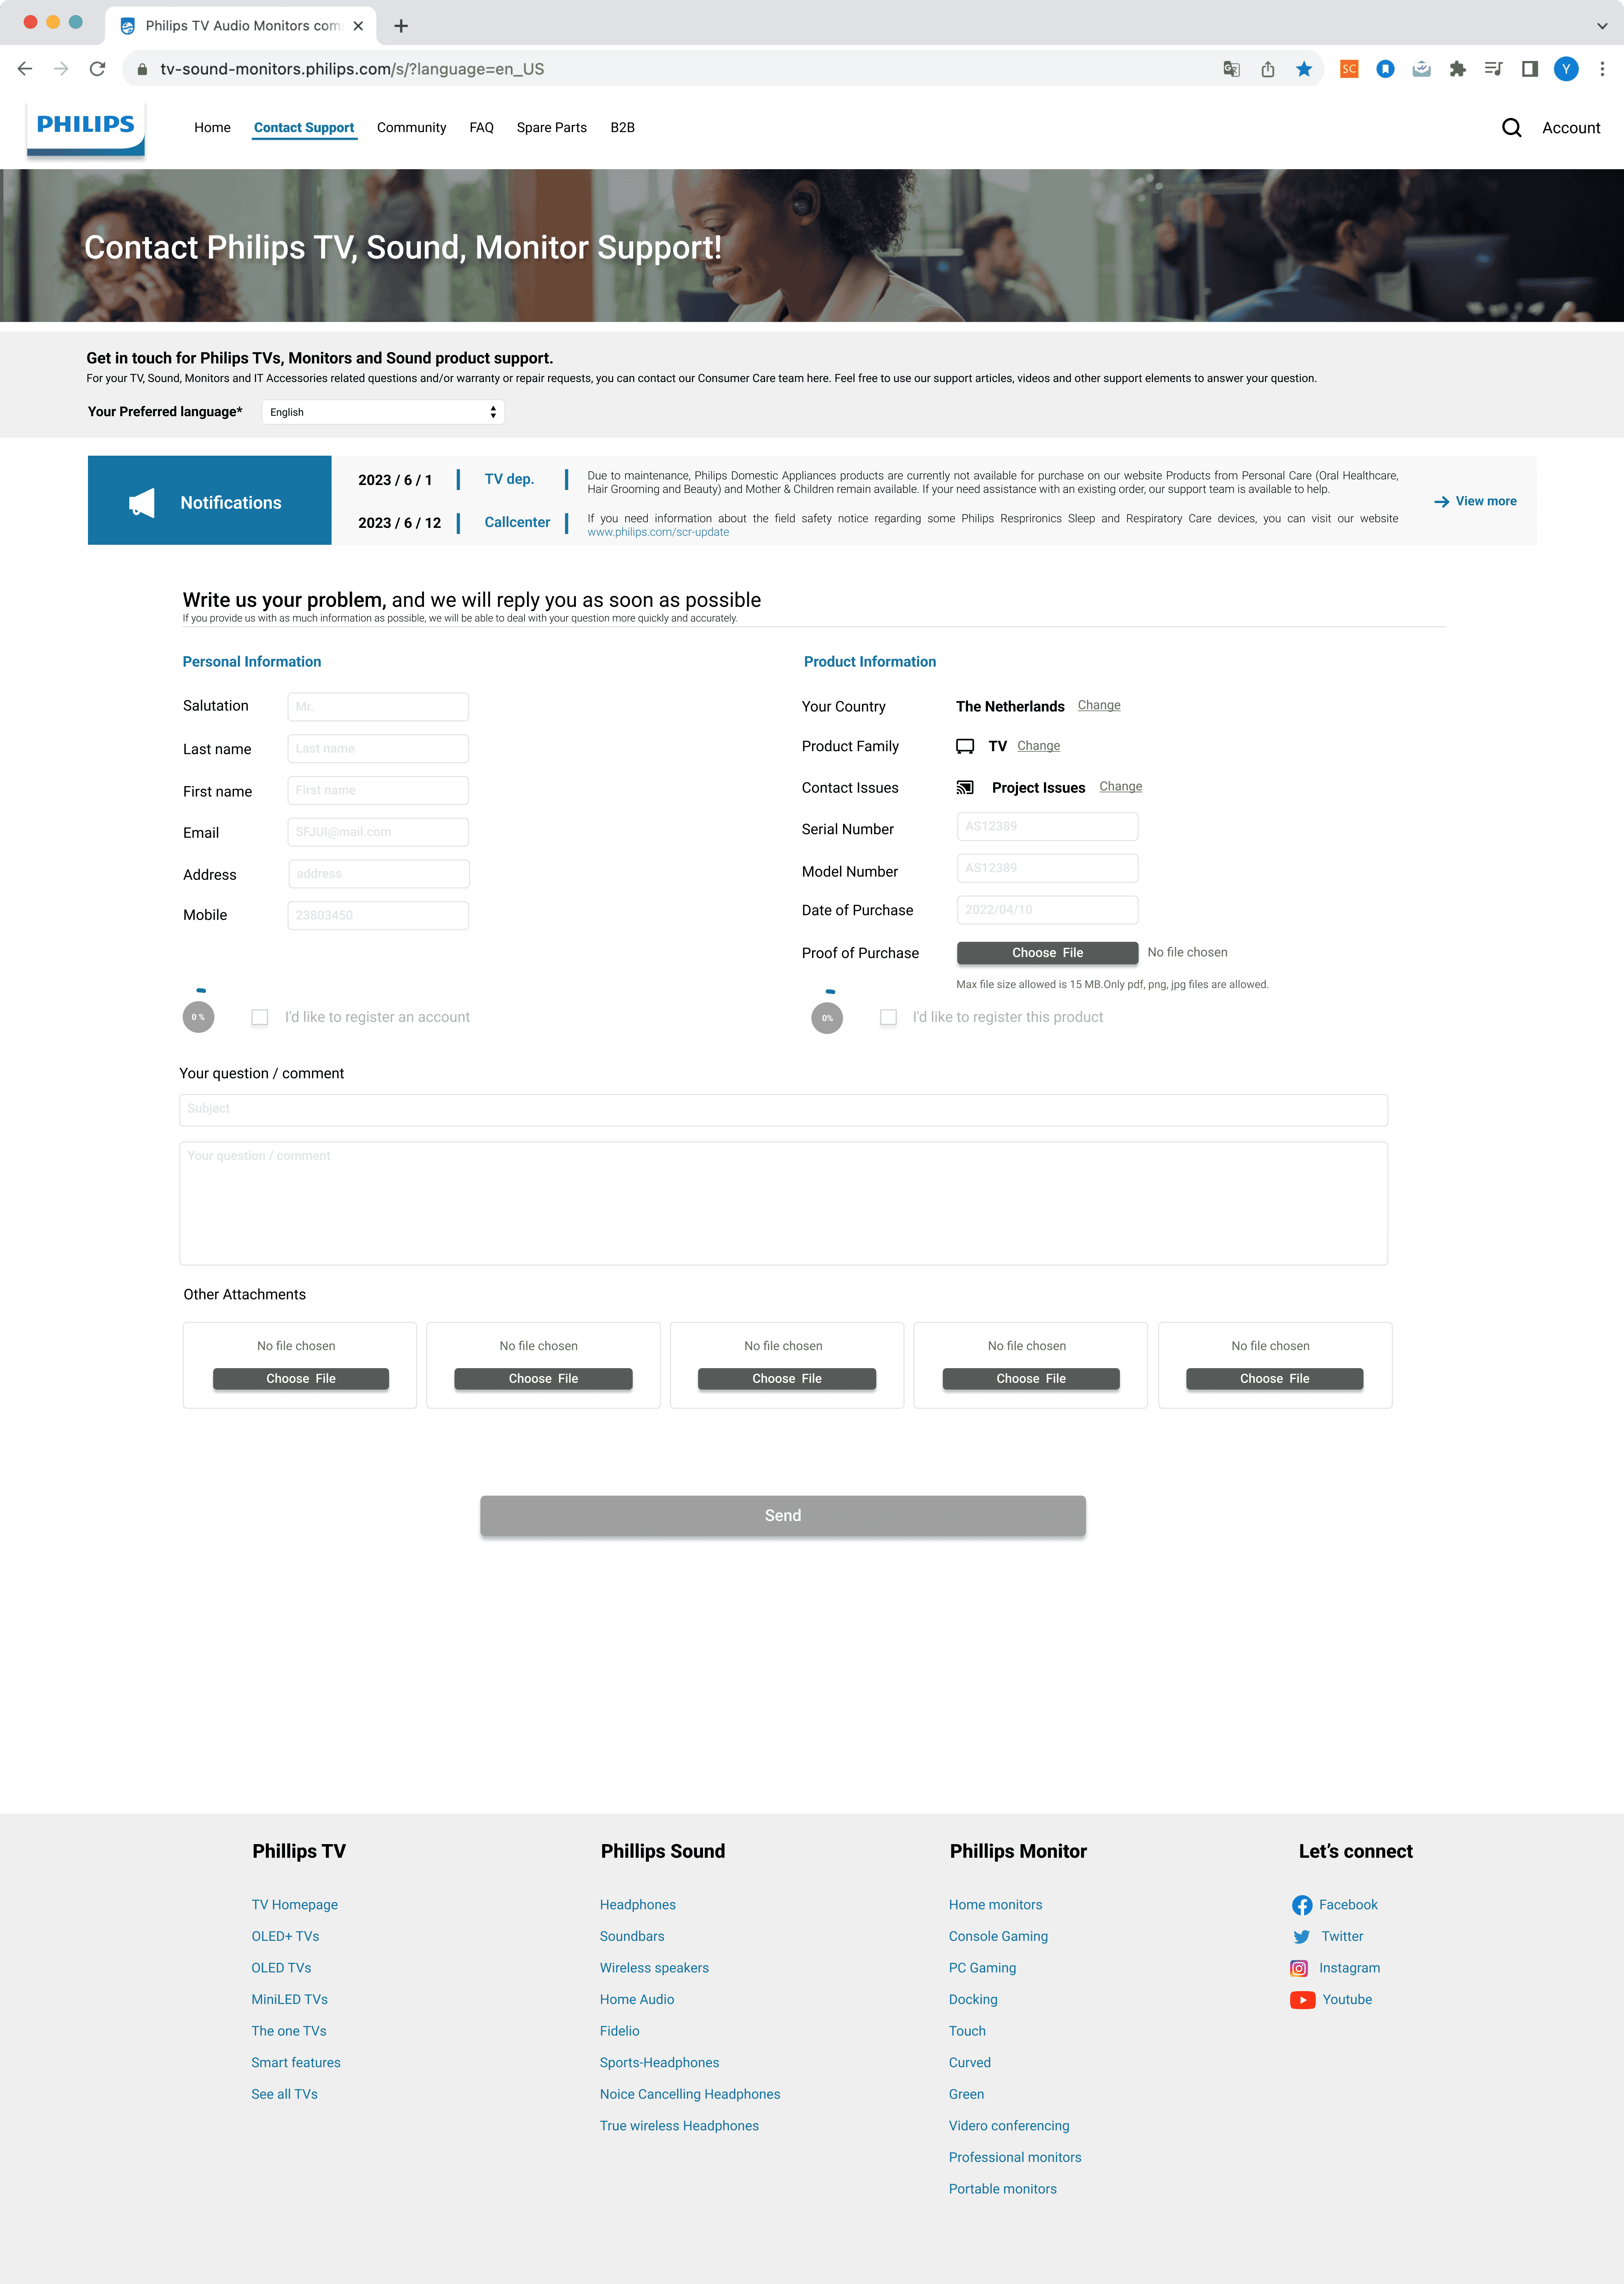The height and width of the screenshot is (2284, 1624).
Task: Open the orange SC extension icon
Action: point(1349,69)
